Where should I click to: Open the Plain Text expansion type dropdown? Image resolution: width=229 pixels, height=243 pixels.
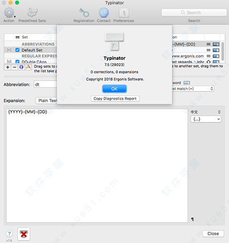coord(46,101)
